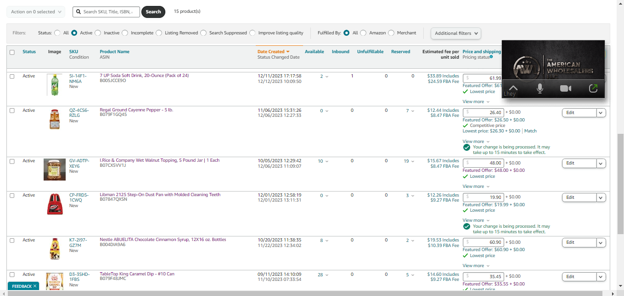
Task: Click Libman Dust Pan product image
Action: point(55,204)
